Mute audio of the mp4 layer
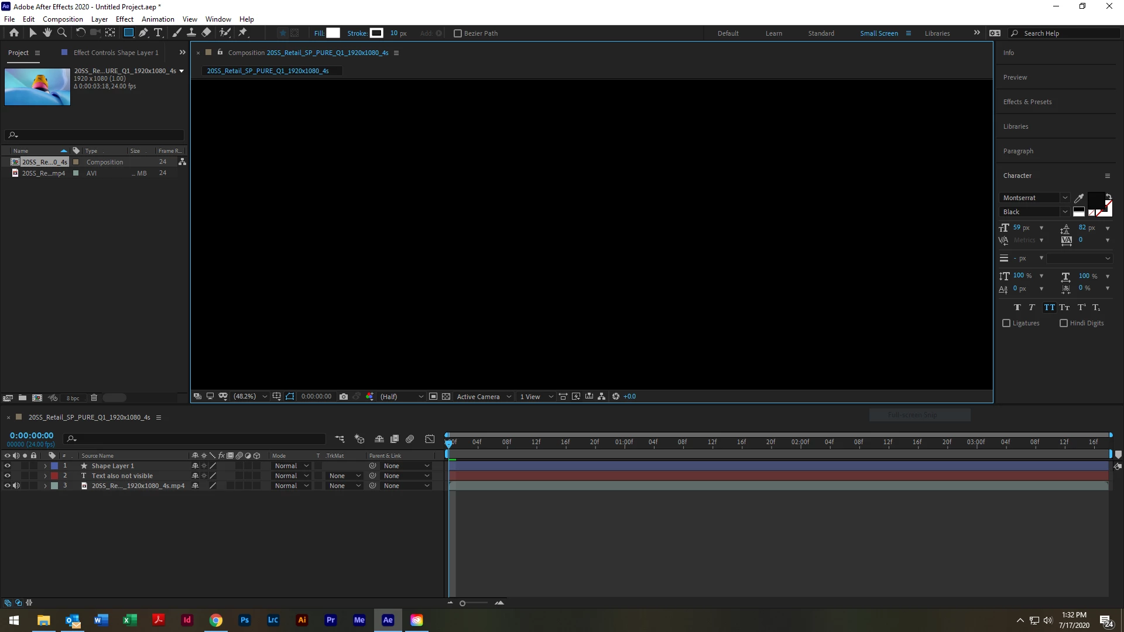 coord(16,486)
